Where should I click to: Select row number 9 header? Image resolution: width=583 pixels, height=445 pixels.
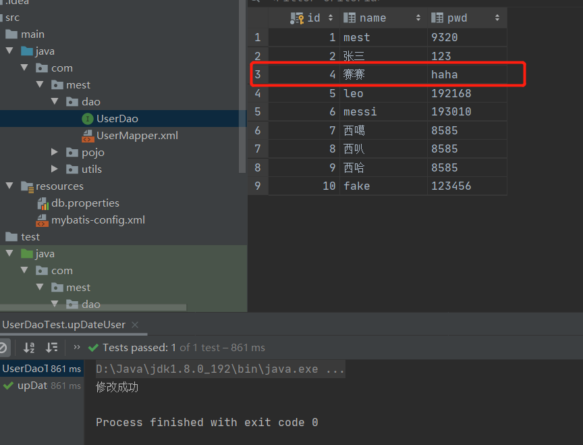point(258,186)
